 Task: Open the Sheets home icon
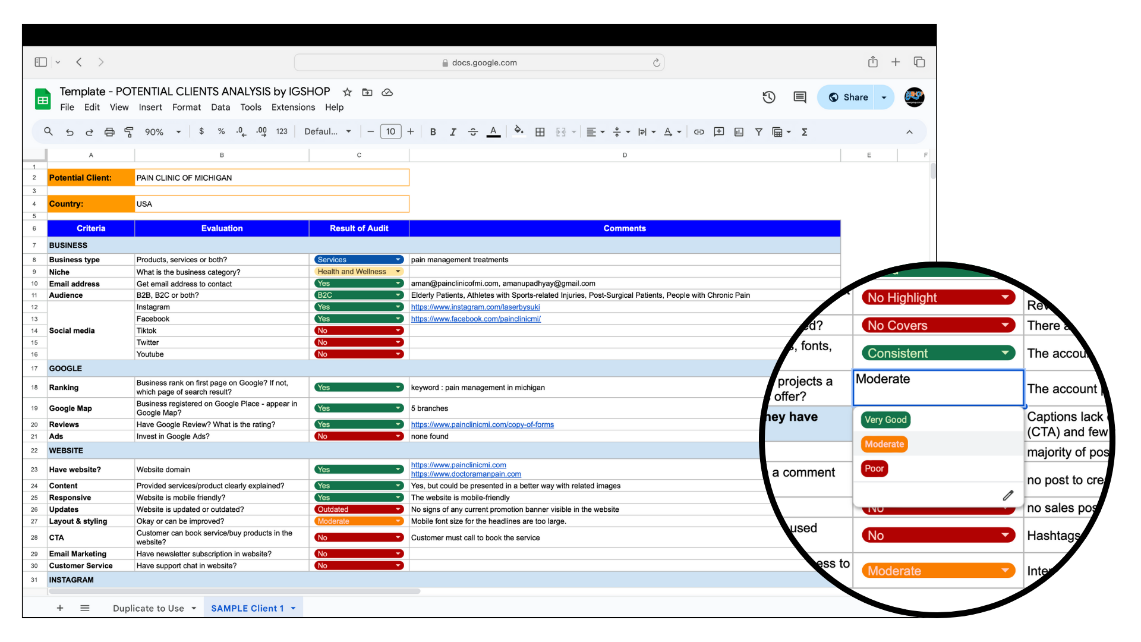click(43, 99)
